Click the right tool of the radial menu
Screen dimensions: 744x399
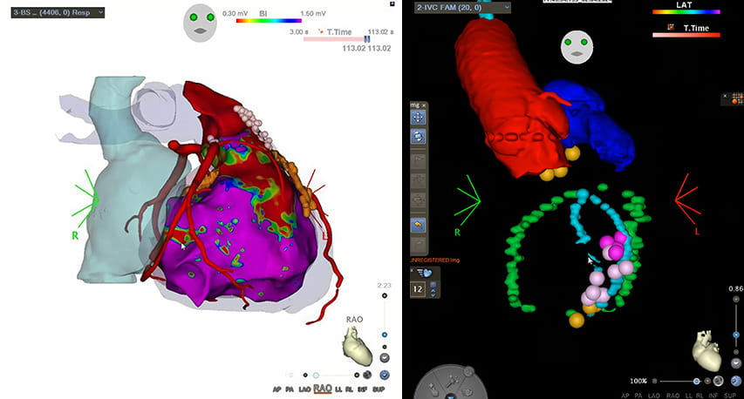point(468,391)
